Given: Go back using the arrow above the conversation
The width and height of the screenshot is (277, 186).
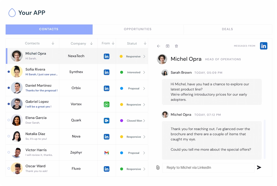Looking at the screenshot, I should point(158,46).
